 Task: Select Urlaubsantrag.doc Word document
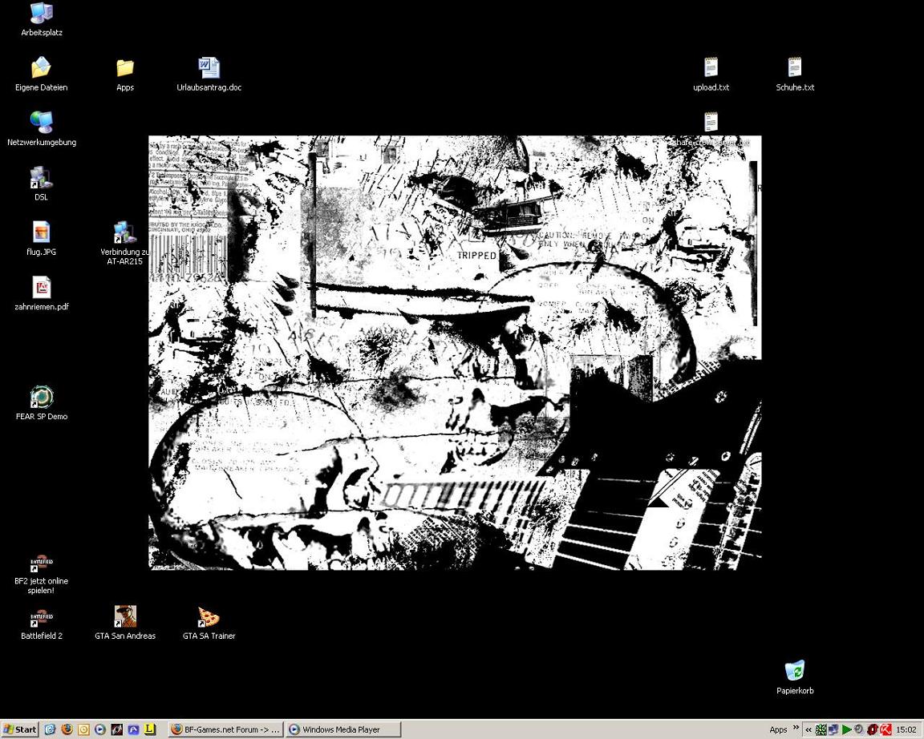pyautogui.click(x=209, y=75)
